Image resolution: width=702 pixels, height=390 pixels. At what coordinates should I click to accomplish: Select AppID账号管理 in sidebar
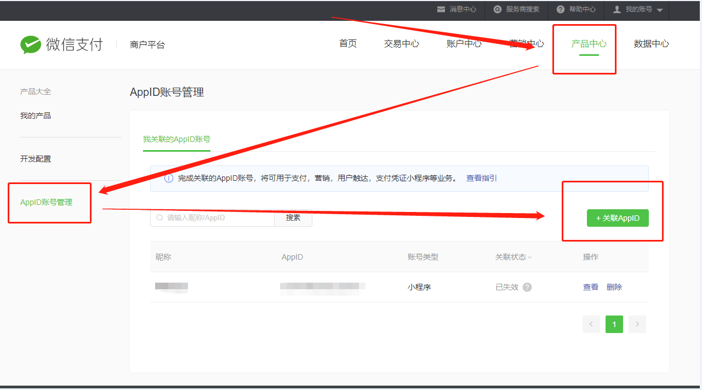[x=46, y=202]
